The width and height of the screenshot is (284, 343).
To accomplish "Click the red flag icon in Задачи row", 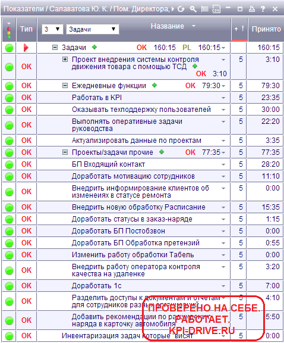I will point(26,48).
